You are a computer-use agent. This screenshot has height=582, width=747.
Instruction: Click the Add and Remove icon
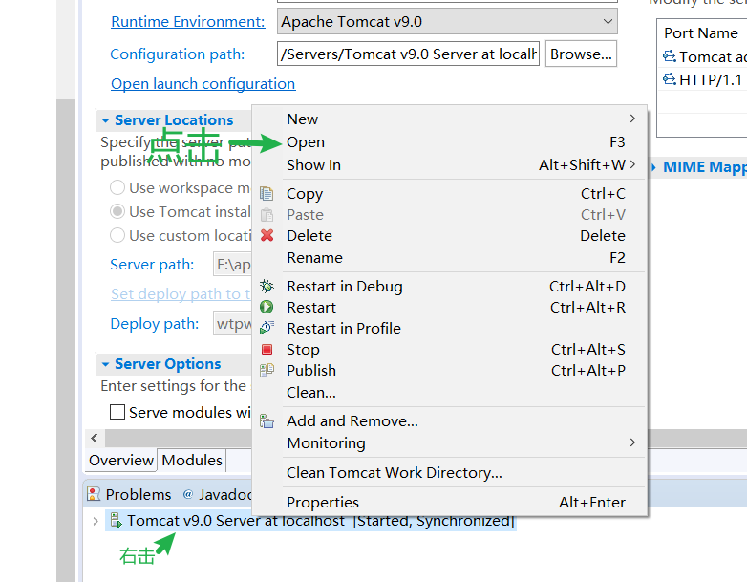pyautogui.click(x=267, y=420)
